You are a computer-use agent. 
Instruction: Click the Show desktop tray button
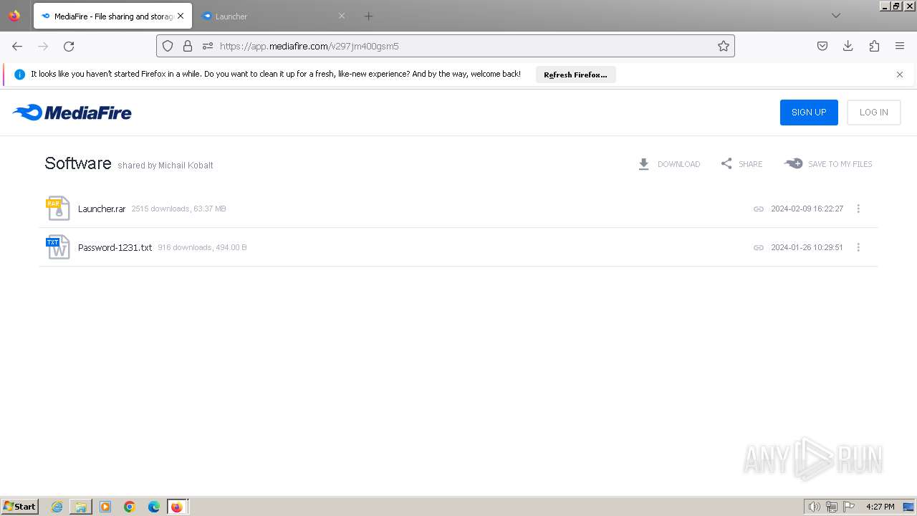(x=908, y=507)
